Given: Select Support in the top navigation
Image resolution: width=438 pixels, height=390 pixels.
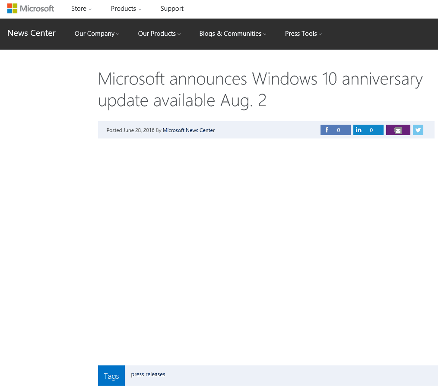Looking at the screenshot, I should click(x=171, y=8).
